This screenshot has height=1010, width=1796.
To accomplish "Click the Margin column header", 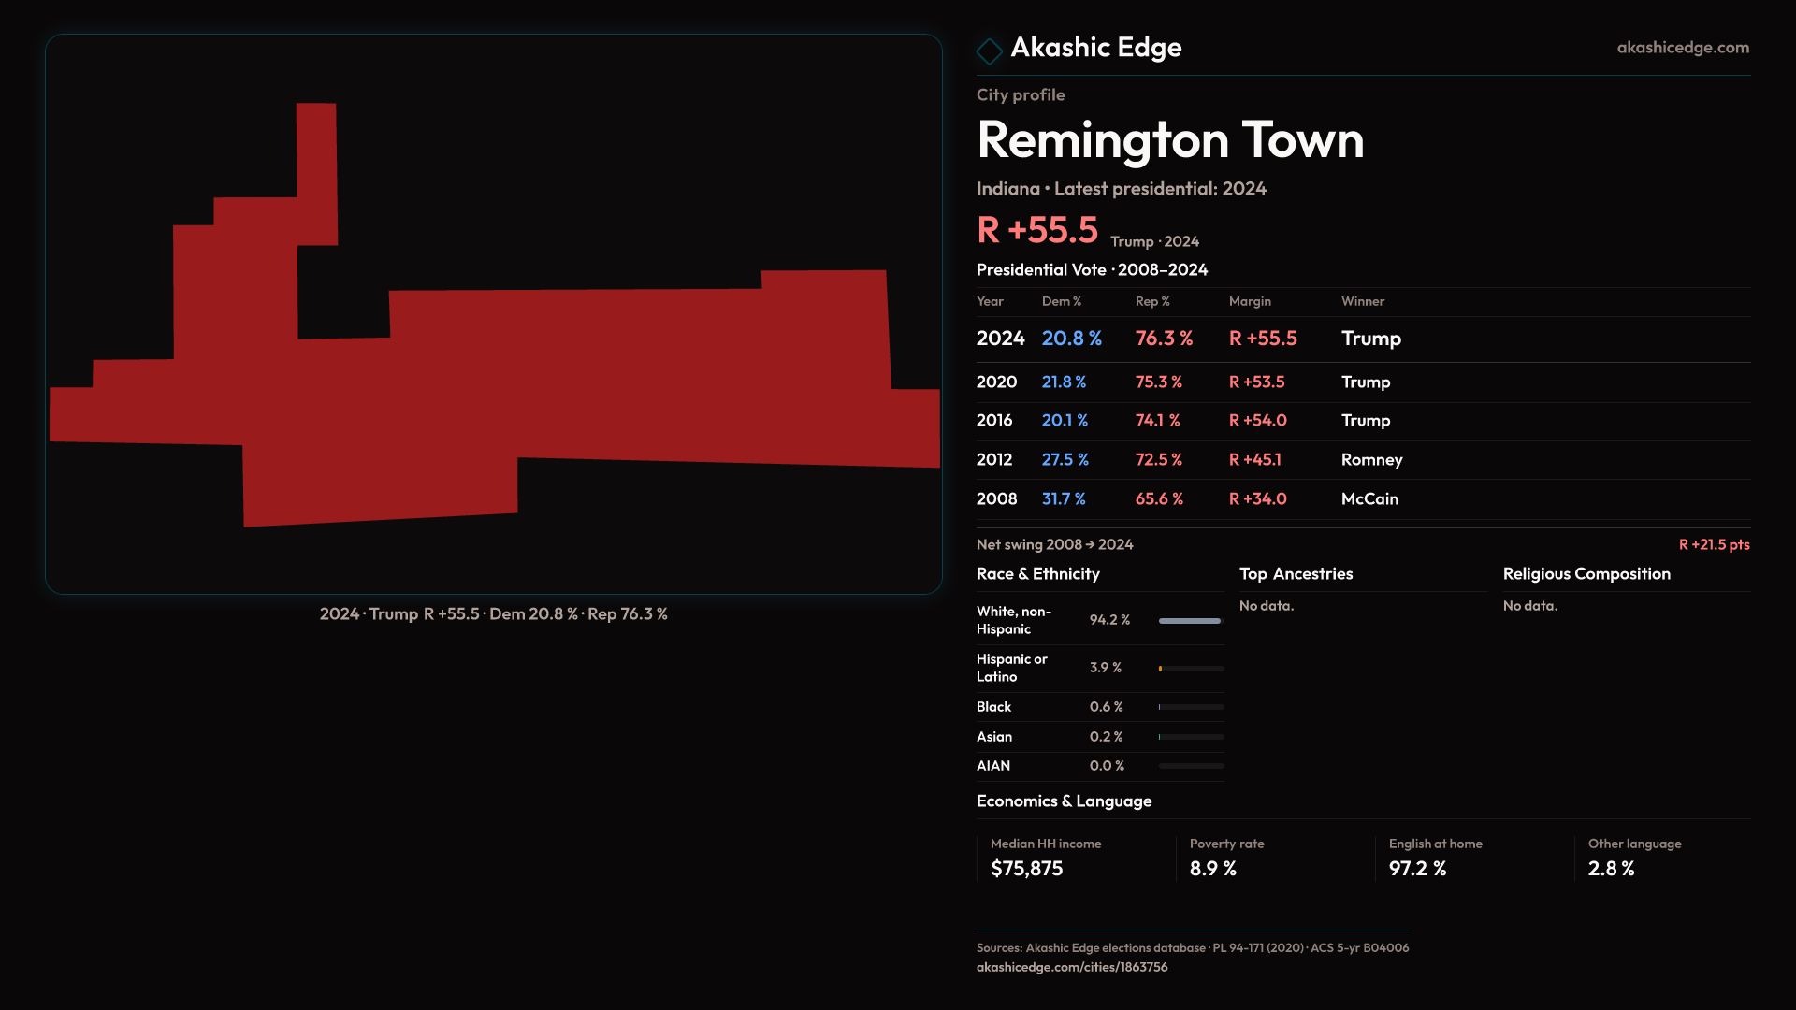I will pyautogui.click(x=1250, y=301).
